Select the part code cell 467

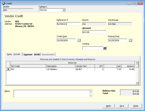28,69
